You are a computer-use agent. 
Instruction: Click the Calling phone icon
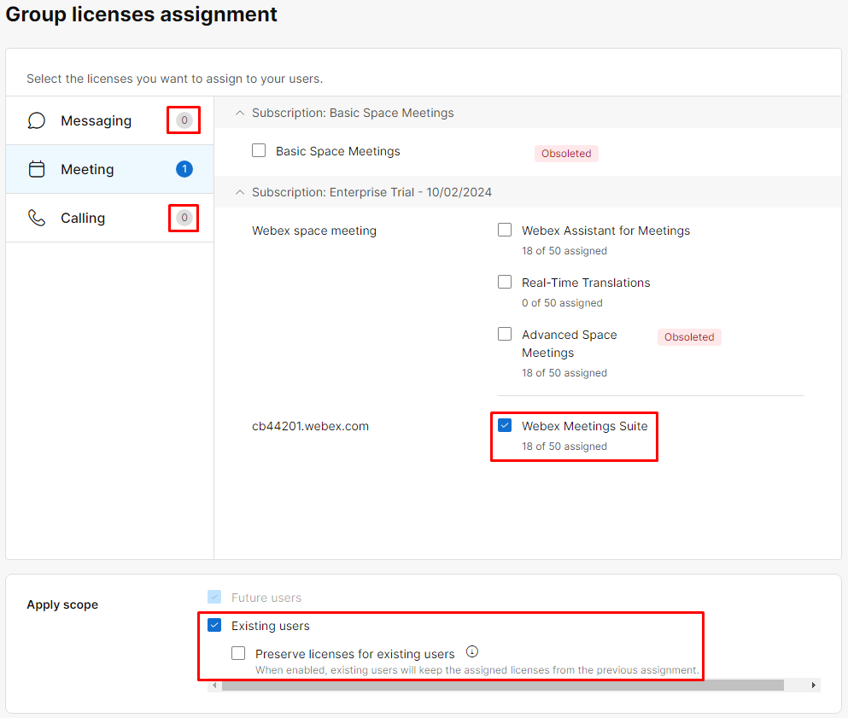pyautogui.click(x=37, y=218)
